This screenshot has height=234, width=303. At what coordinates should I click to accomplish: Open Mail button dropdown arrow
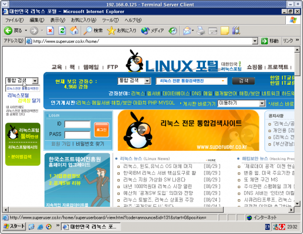click(x=193, y=31)
